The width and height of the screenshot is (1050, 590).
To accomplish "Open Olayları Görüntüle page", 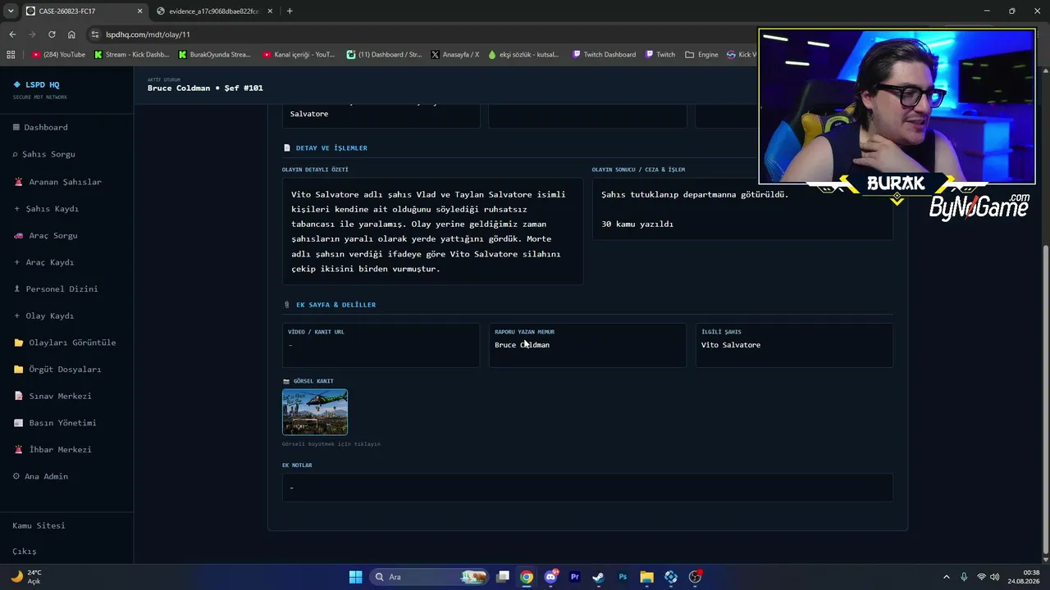I will [x=65, y=343].
